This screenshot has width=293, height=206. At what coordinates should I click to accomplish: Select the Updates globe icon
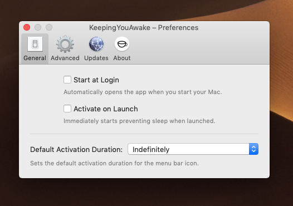coord(96,44)
